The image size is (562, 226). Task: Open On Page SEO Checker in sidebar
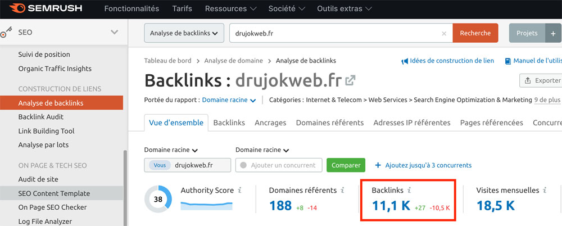[52, 207]
